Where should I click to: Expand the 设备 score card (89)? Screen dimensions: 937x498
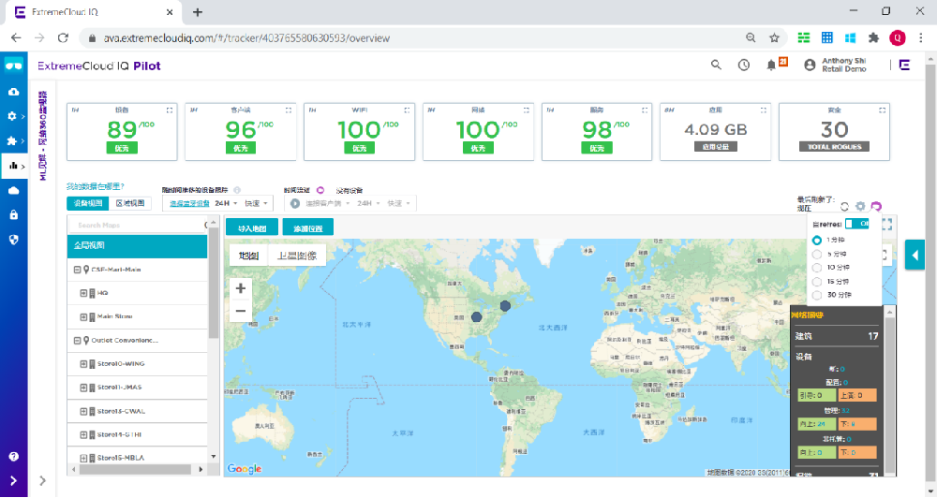pyautogui.click(x=170, y=110)
